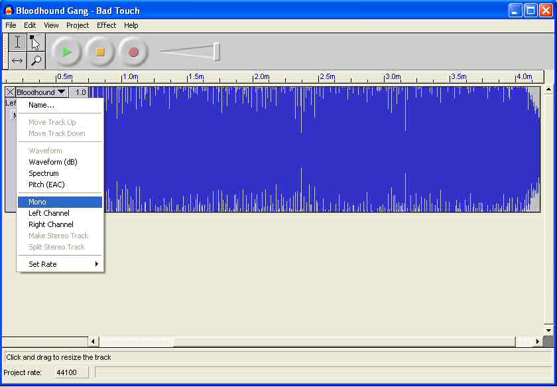Select Waveform (dB) display option
This screenshot has width=557, height=387.
point(60,162)
